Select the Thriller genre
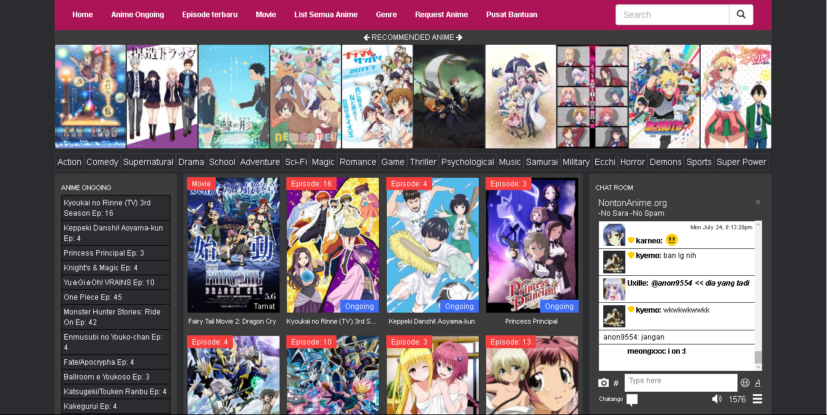This screenshot has height=415, width=827. coord(423,162)
